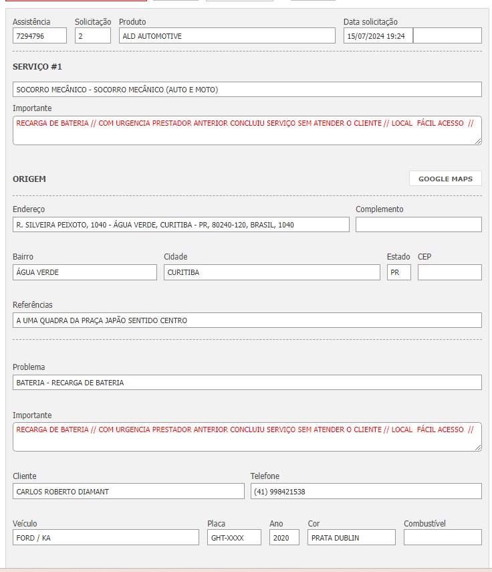Grab the resize handle of first Importante textarea
The width and height of the screenshot is (492, 572).
click(478, 141)
